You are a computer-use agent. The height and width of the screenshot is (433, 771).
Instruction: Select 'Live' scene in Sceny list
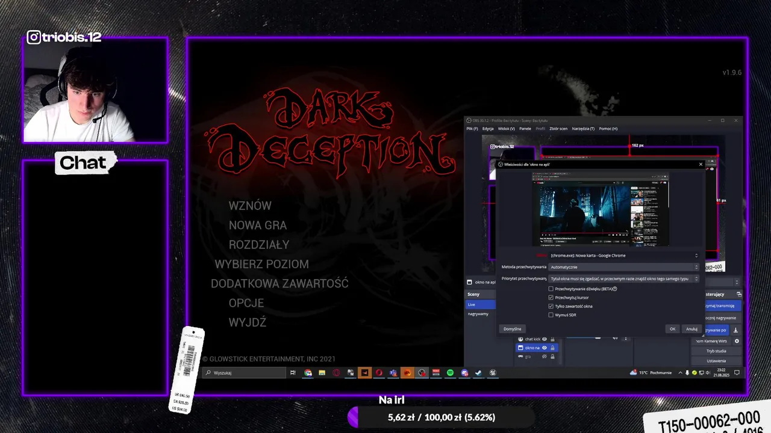pyautogui.click(x=481, y=304)
